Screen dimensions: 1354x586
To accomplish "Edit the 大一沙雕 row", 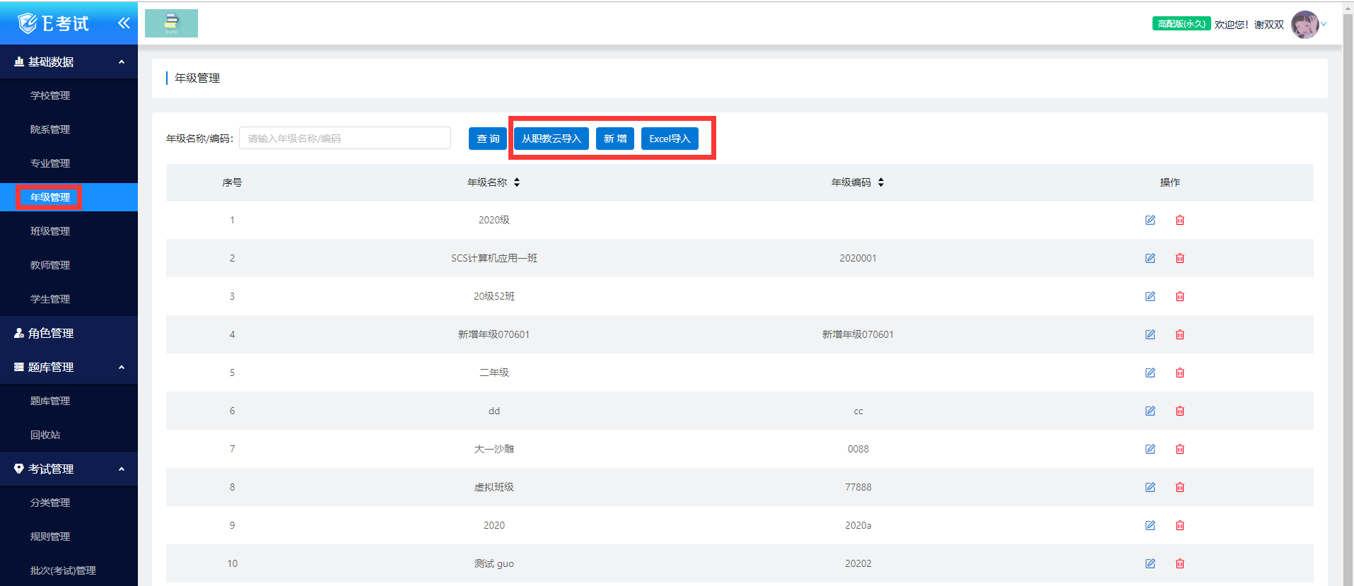I will pos(1150,449).
